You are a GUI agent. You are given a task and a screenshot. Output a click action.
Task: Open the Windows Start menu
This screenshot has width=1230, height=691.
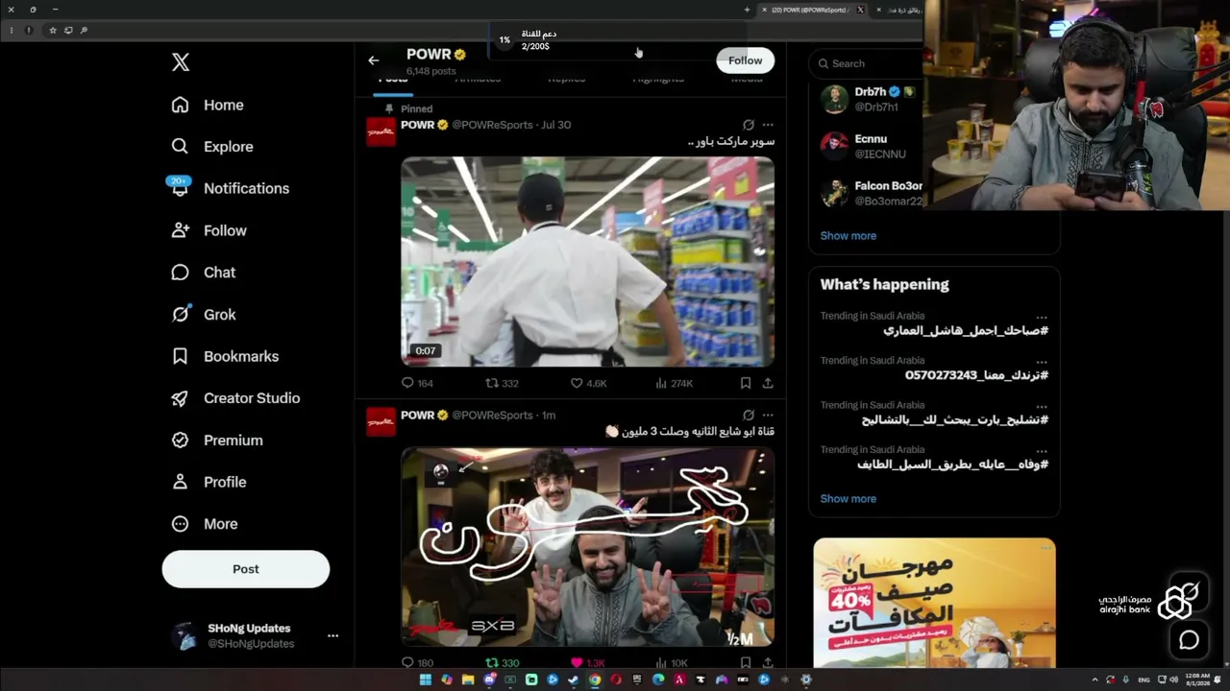click(x=426, y=680)
